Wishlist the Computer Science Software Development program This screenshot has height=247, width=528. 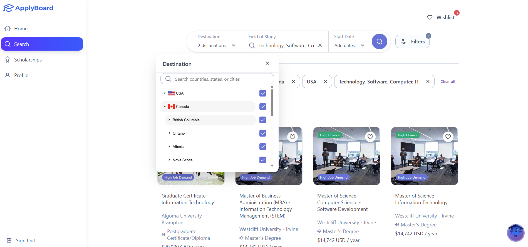coord(370,137)
